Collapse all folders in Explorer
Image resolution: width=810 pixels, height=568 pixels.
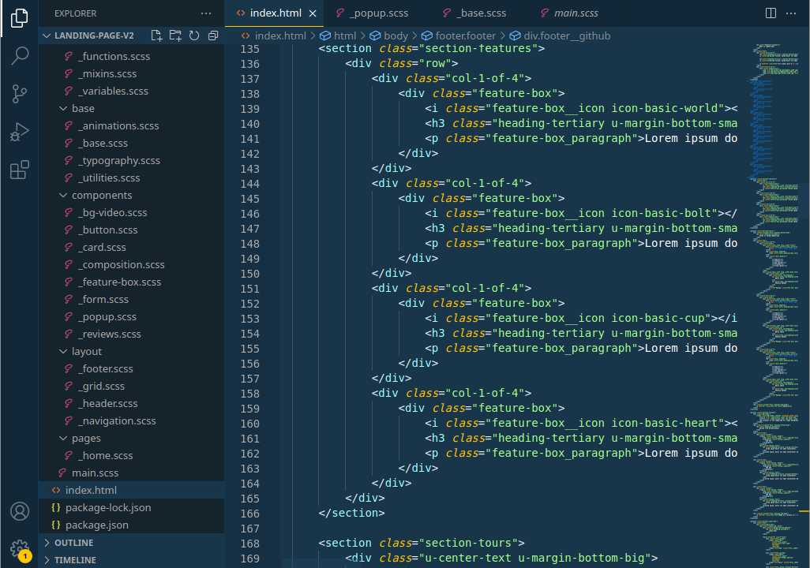pos(213,35)
